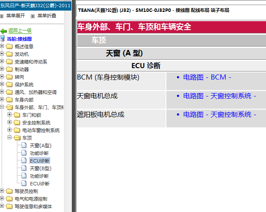The image size is (266, 212).
Task: Click the 转向 folder icon
Action: (9, 77)
